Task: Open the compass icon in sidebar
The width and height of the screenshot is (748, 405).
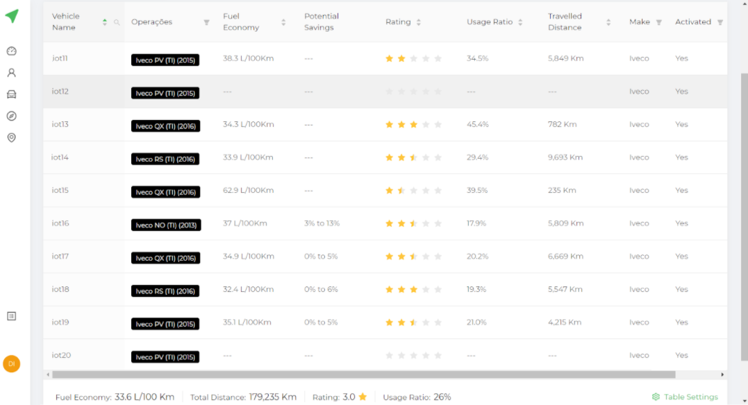Action: click(x=11, y=116)
